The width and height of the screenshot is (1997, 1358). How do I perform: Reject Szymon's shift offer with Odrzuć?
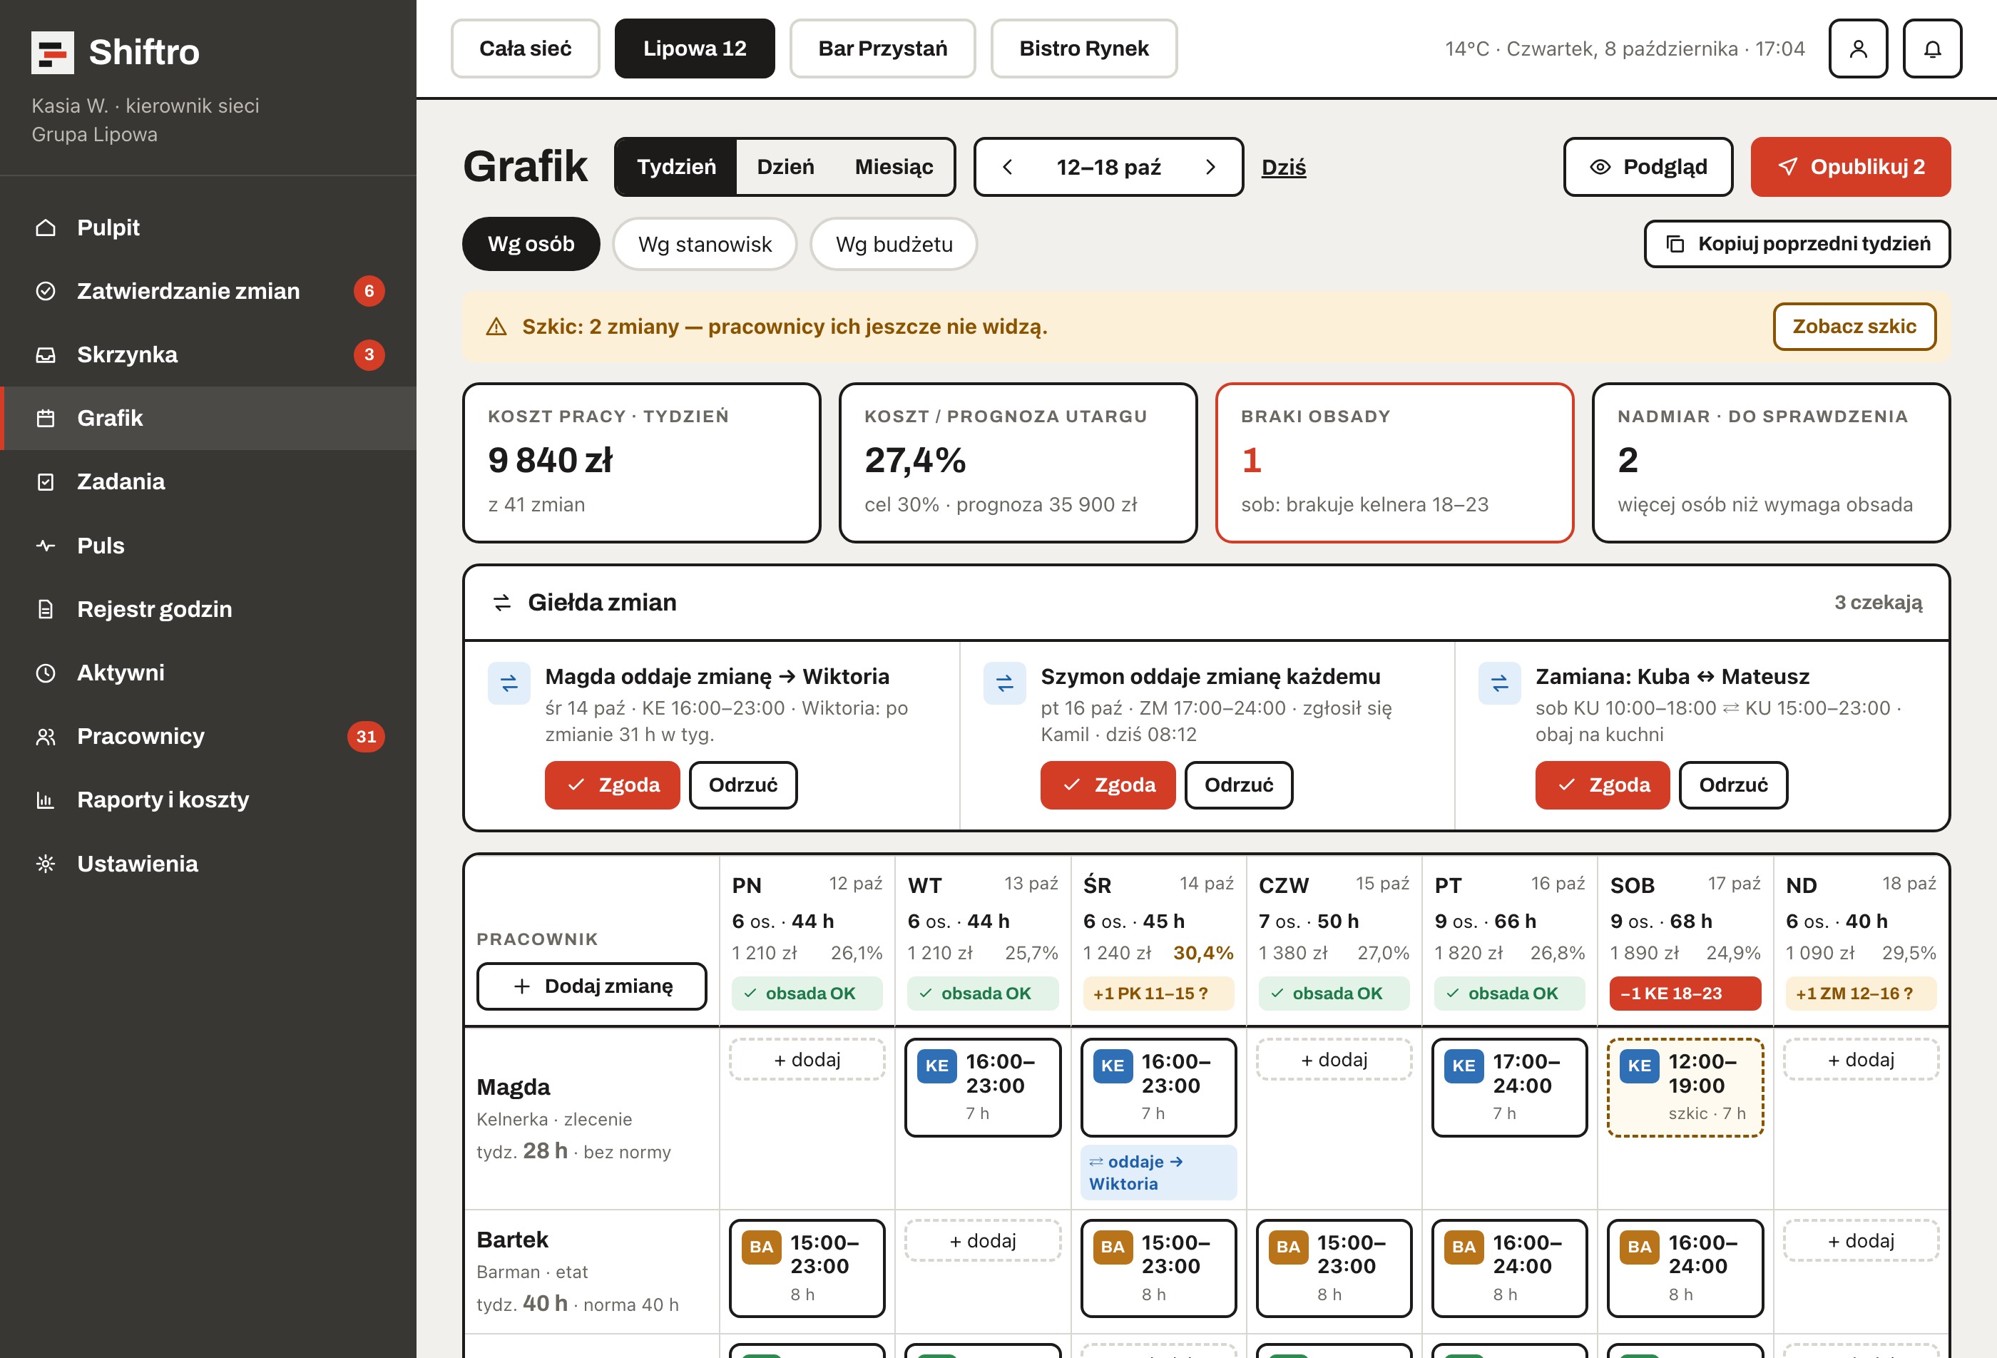click(1238, 785)
